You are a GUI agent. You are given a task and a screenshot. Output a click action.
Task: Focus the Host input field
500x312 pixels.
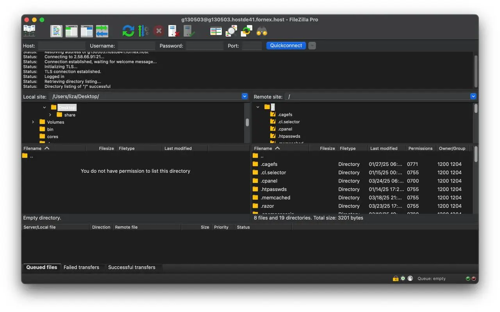tap(62, 46)
